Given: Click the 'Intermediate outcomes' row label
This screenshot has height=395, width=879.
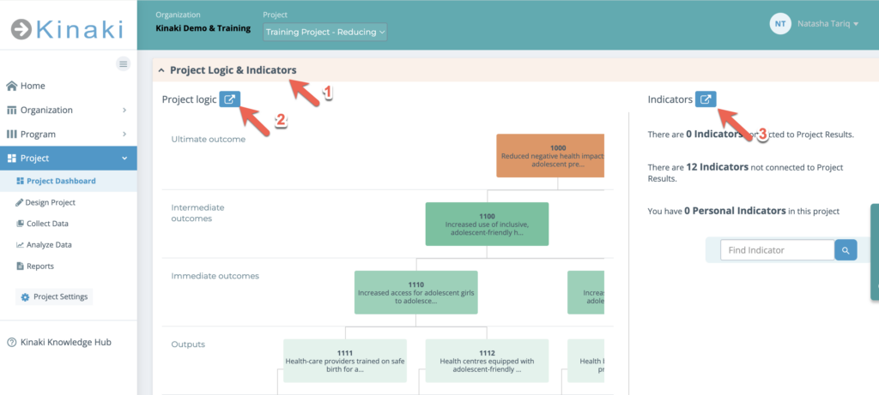Looking at the screenshot, I should tap(197, 213).
